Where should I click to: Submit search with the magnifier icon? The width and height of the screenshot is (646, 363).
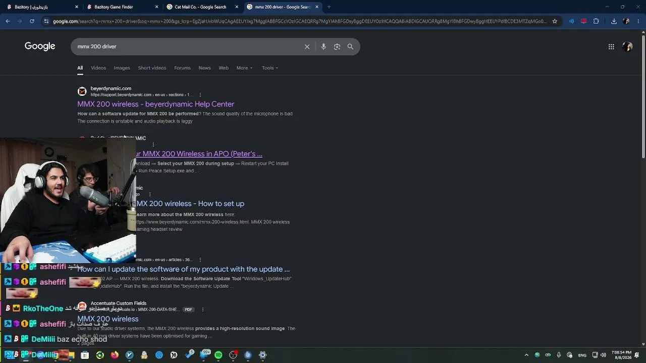(350, 46)
